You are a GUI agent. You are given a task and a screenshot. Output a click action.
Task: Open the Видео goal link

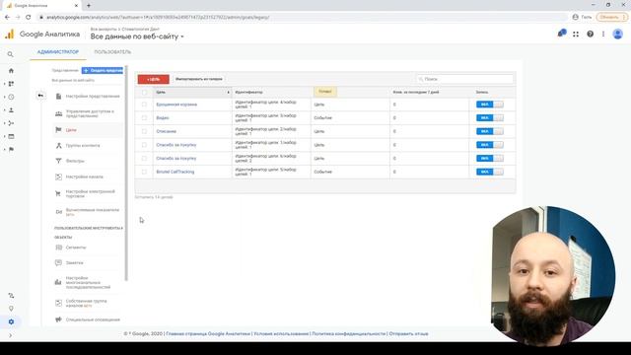163,118
